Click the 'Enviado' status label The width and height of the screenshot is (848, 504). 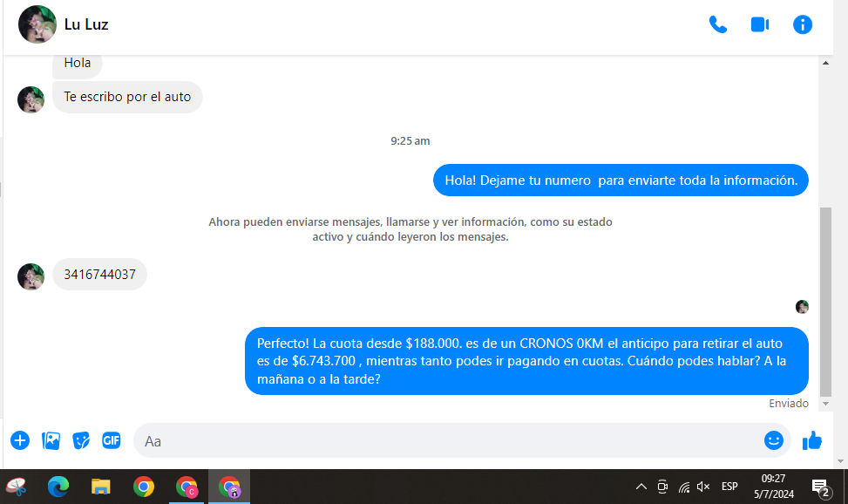coord(789,404)
